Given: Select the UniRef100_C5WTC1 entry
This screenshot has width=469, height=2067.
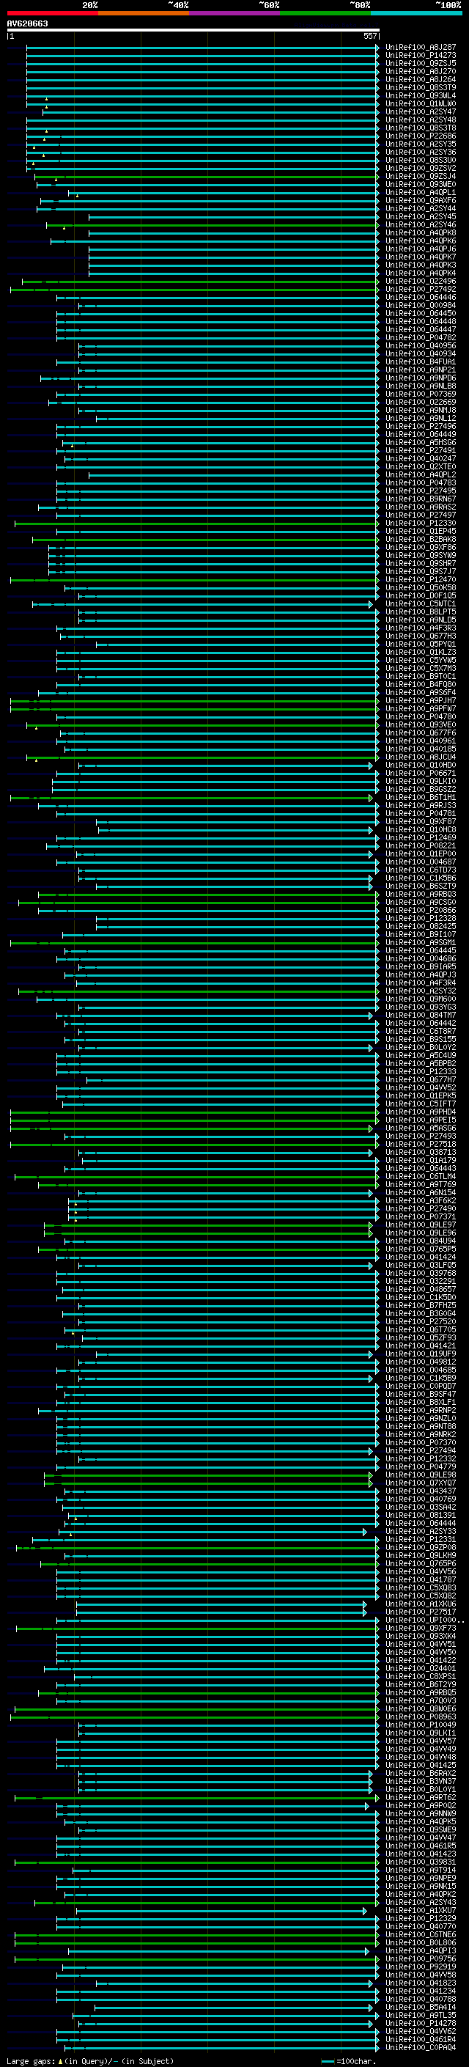Looking at the screenshot, I should [x=420, y=603].
